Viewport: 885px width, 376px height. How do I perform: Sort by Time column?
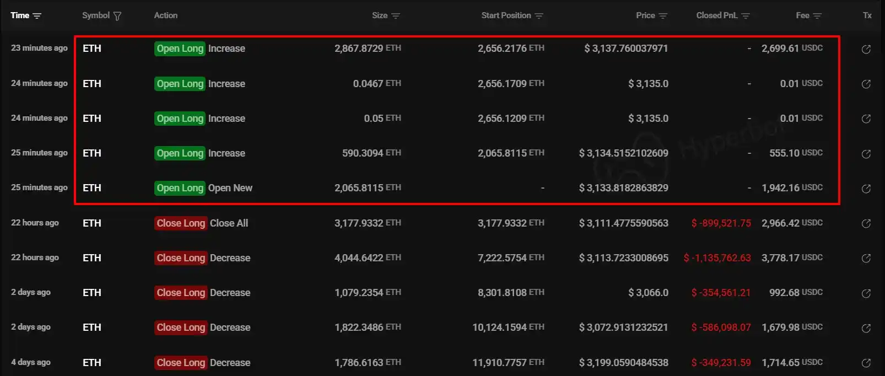click(x=37, y=16)
